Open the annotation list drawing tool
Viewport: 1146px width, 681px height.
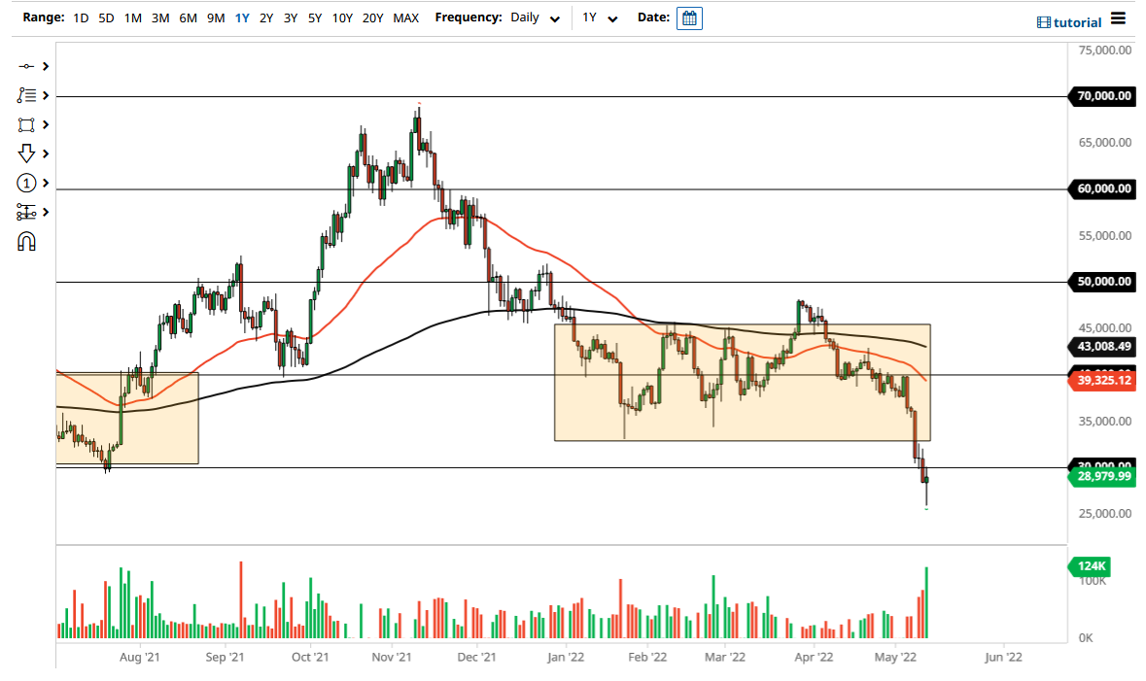[26, 95]
